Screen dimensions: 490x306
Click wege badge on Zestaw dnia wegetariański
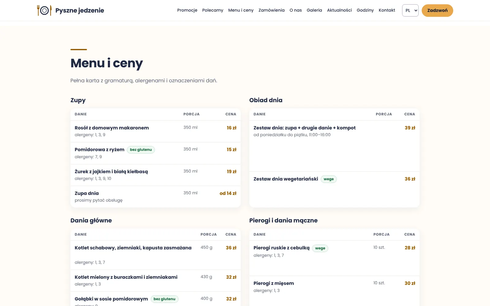329,179
